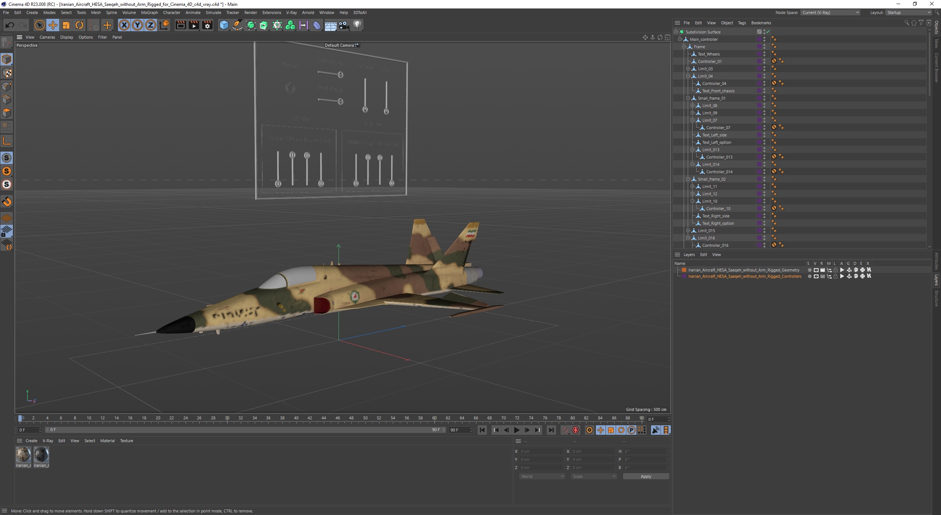This screenshot has height=515, width=941.
Task: Click Geometry layer orange color swatch
Action: [x=684, y=270]
